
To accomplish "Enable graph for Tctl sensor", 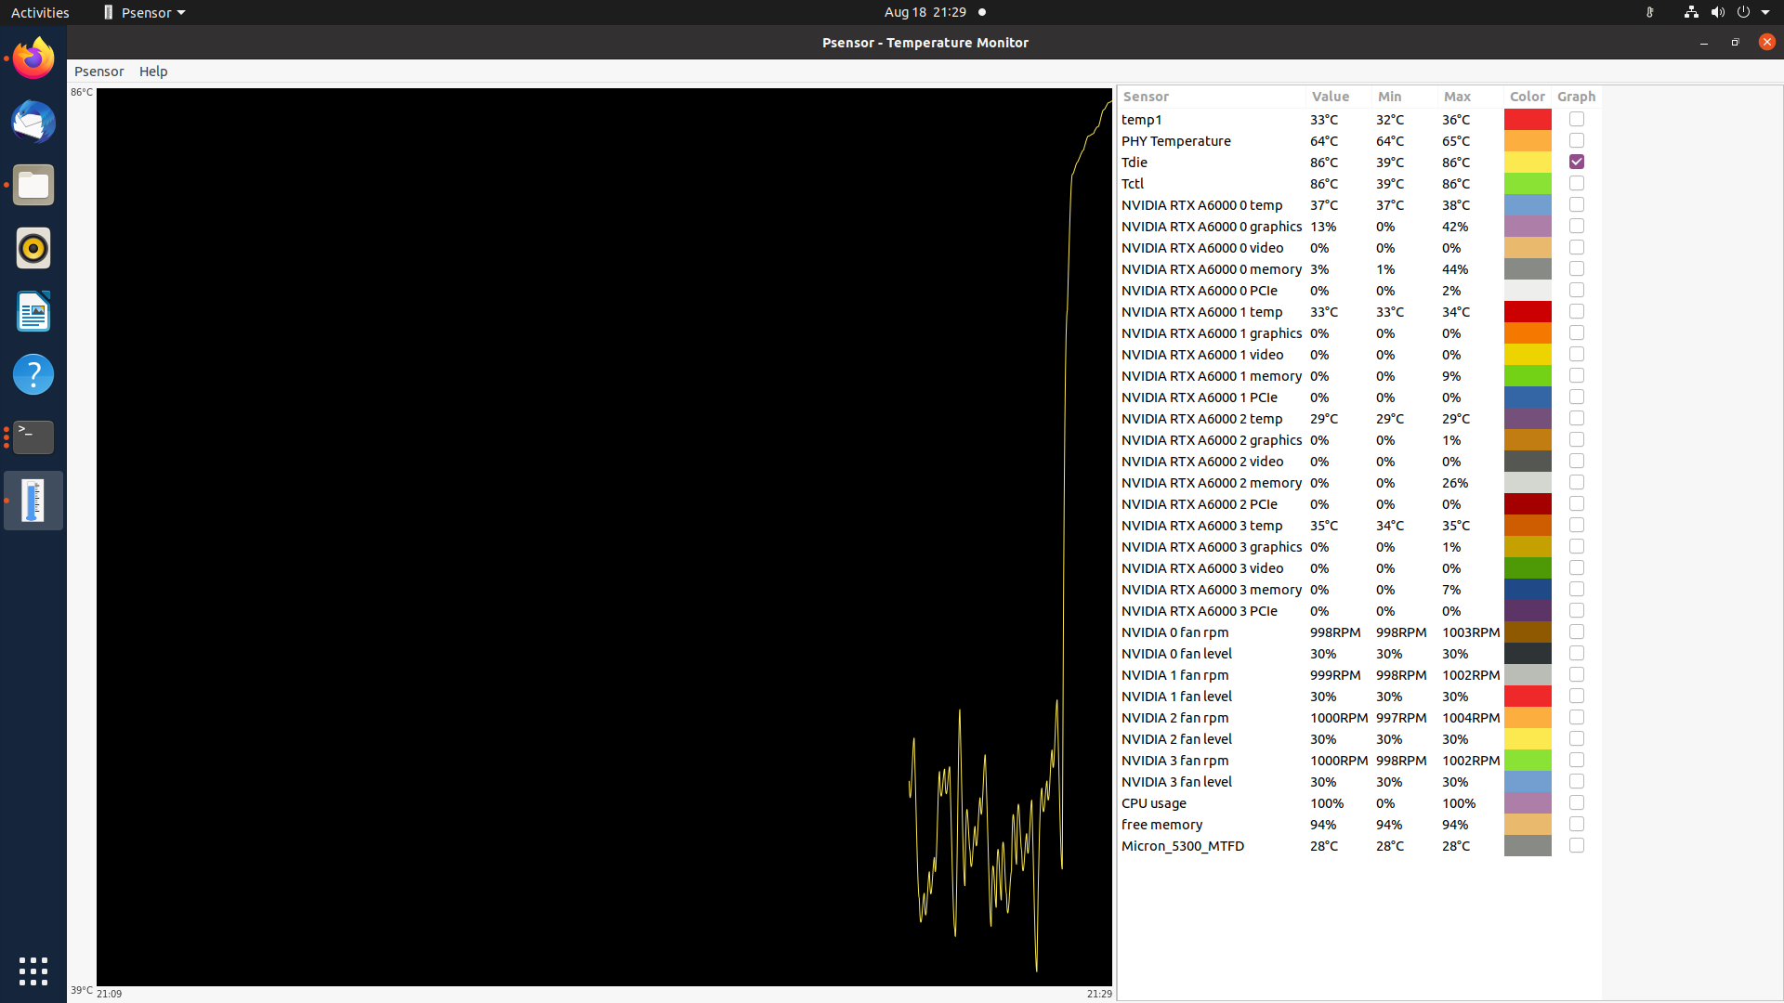I will click(1577, 183).
